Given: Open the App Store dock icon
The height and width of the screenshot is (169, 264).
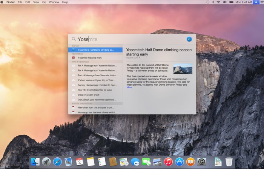Looking at the screenshot, I should point(180,161).
